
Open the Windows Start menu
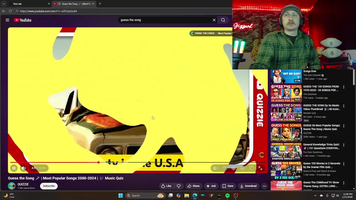(x=120, y=196)
